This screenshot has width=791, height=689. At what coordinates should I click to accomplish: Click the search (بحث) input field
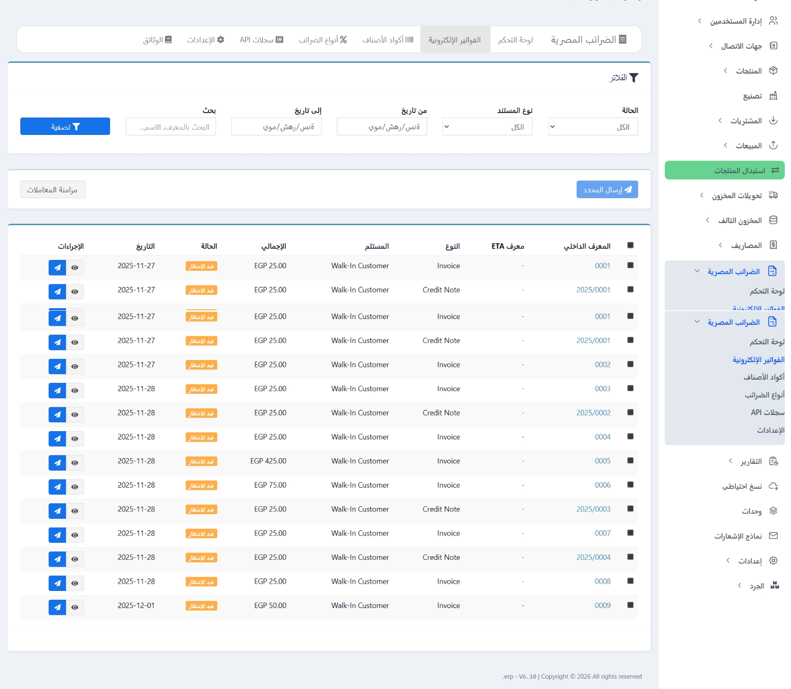(x=171, y=127)
